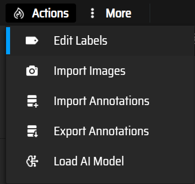195x184 pixels.
Task: Click the word "Model" in Load AI Model
Action: pos(108,161)
